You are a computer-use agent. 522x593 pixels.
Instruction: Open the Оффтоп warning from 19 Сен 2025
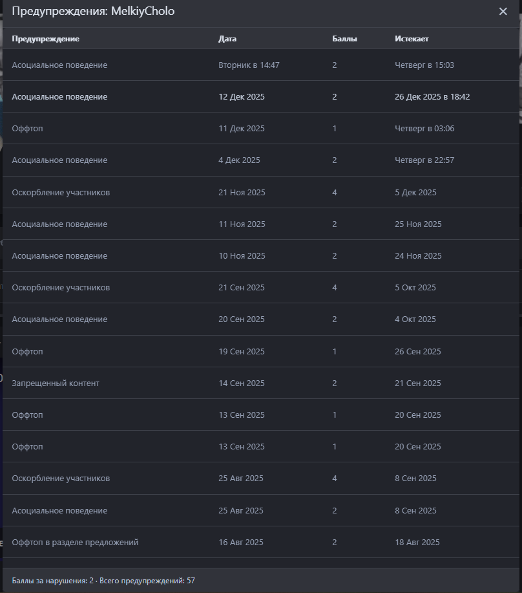(x=27, y=352)
